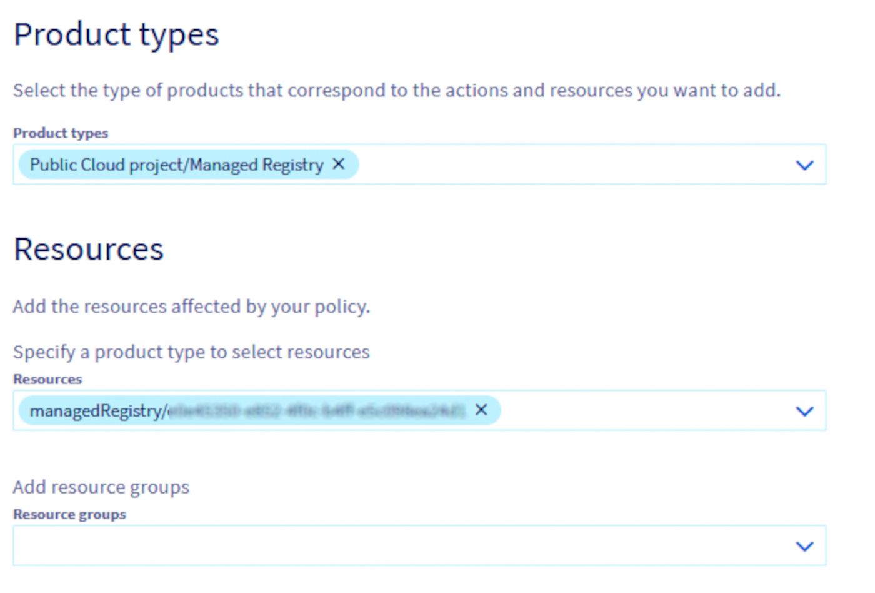Click the chevron on the Resources field
The image size is (875, 593).
click(x=805, y=410)
